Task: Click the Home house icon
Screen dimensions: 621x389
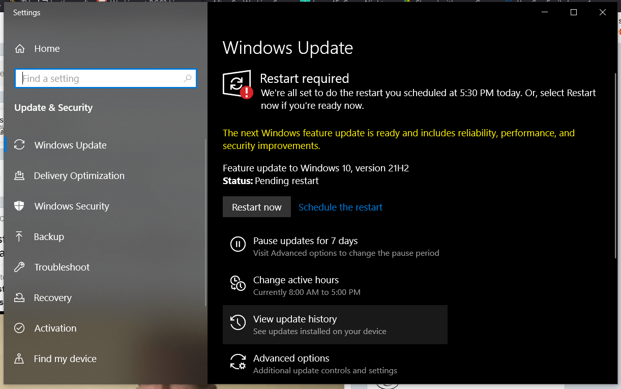Action: pos(20,49)
